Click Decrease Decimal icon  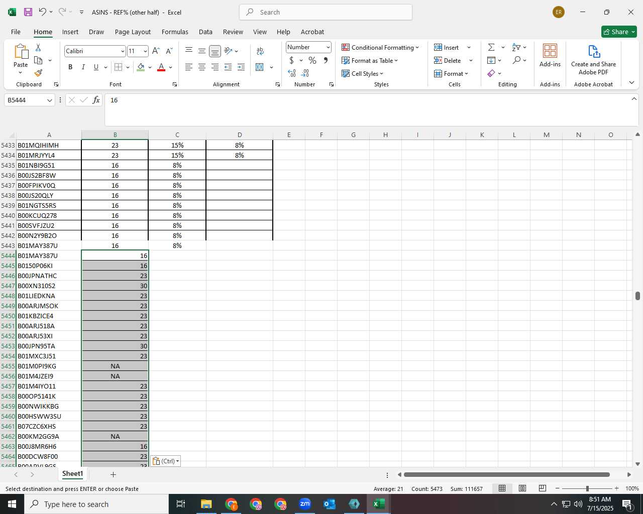(x=305, y=73)
